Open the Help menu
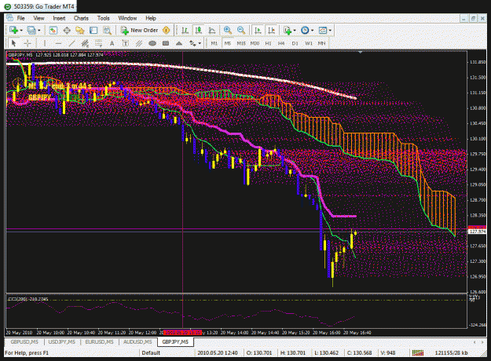 click(151, 18)
